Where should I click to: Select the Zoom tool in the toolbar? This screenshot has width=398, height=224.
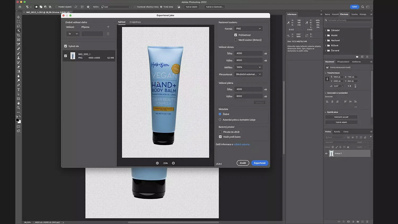(x=19, y=108)
